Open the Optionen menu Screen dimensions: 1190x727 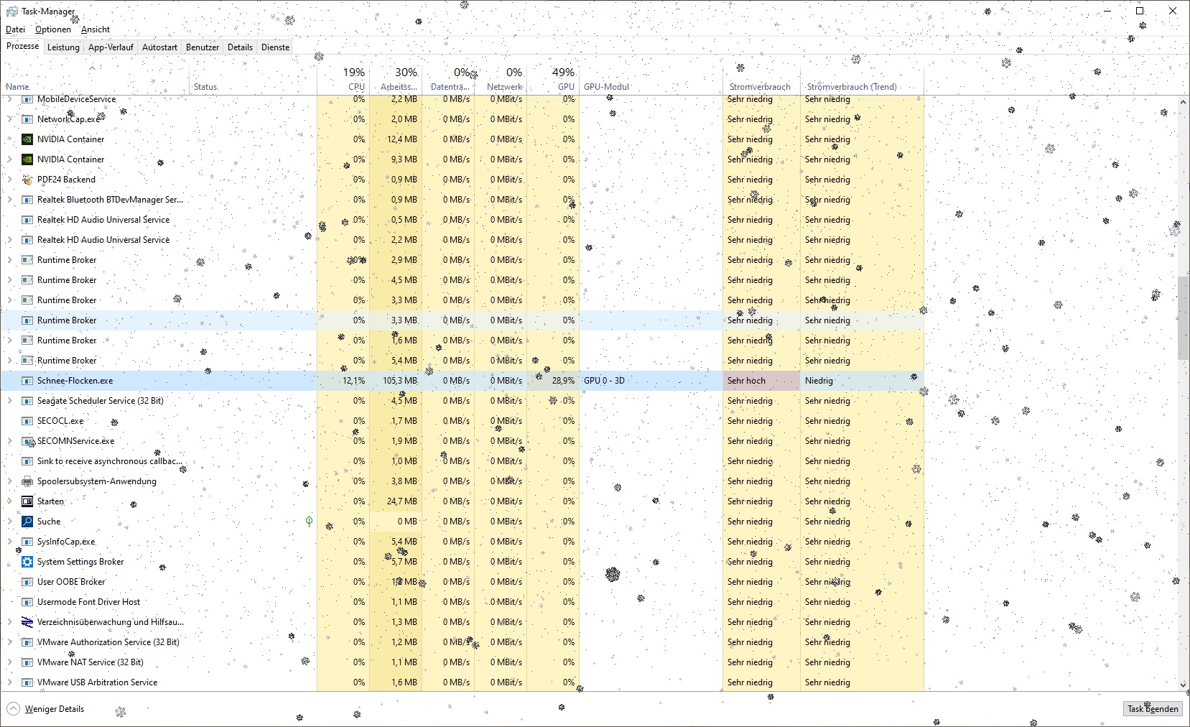(x=53, y=29)
